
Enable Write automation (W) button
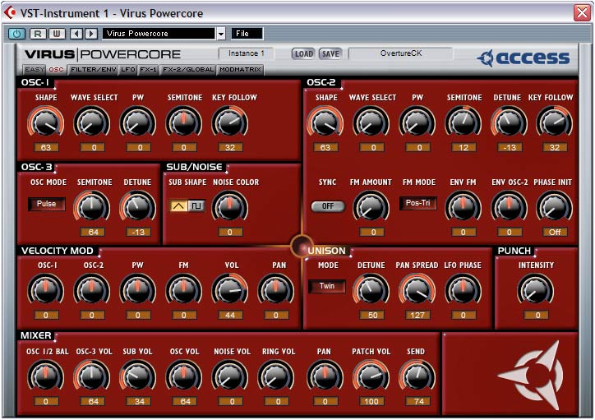[x=55, y=34]
